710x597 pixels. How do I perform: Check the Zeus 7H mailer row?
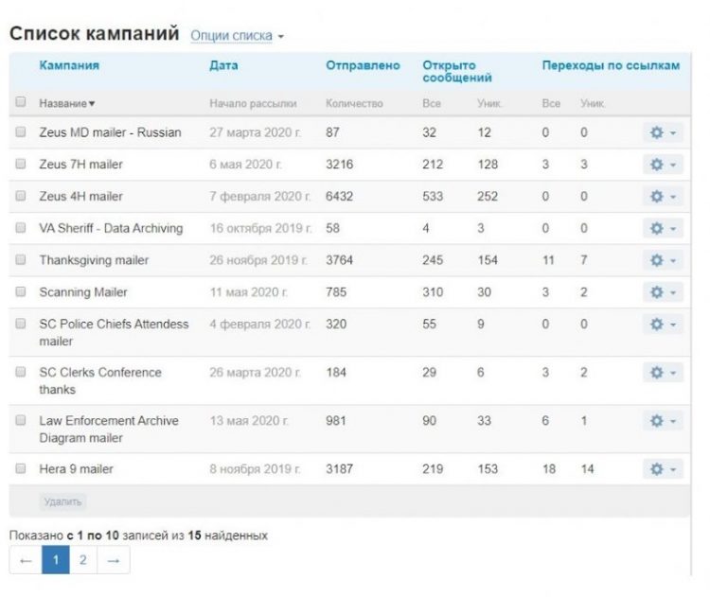21,164
